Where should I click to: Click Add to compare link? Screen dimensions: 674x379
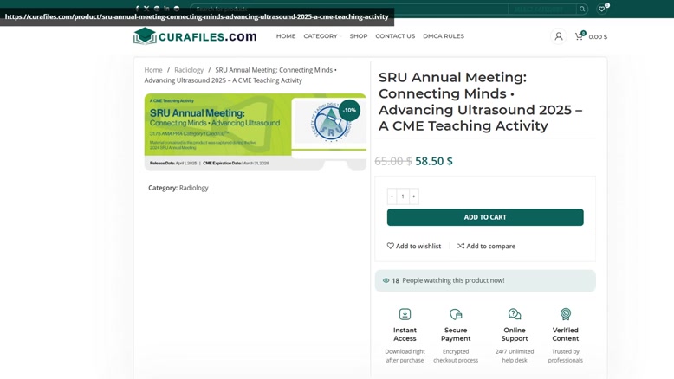coord(486,246)
